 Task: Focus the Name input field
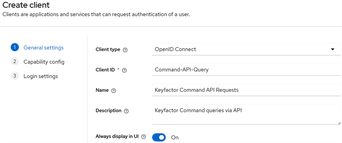[x=246, y=90]
